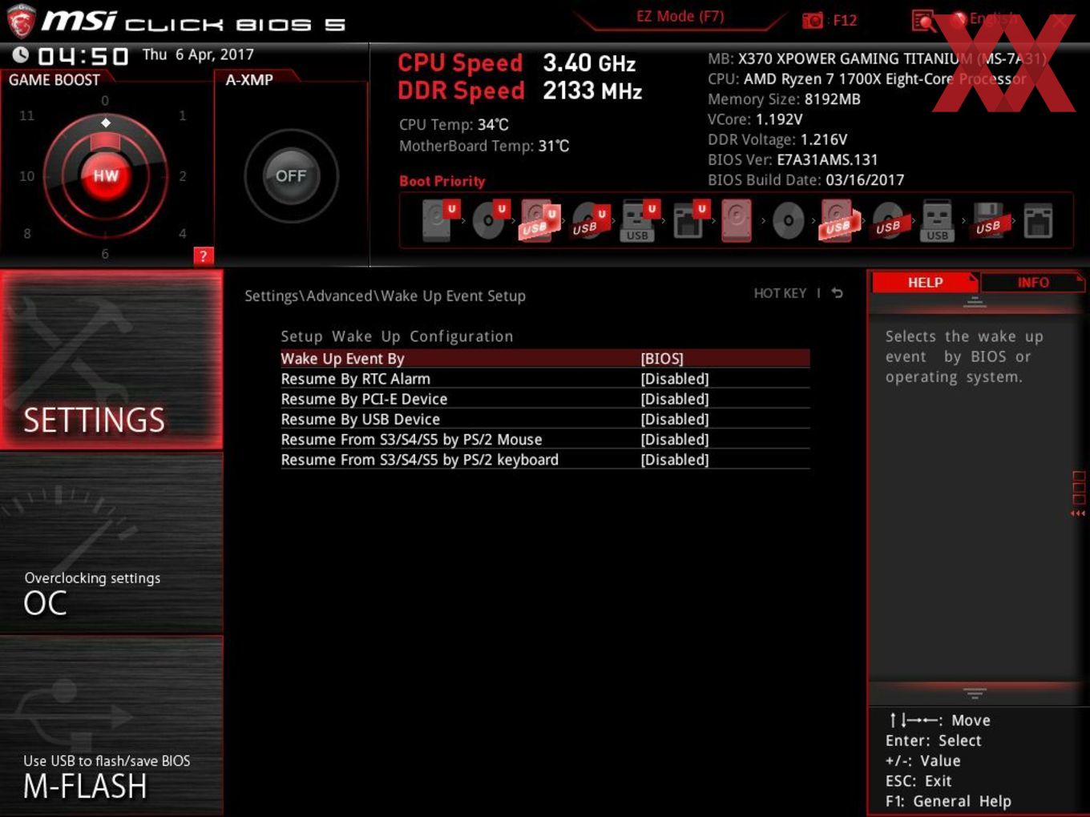
Task: Switch to EZ Mode (F7)
Action: pyautogui.click(x=680, y=16)
